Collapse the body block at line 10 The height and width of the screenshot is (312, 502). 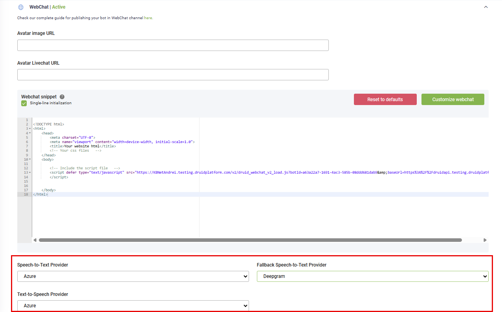pyautogui.click(x=30, y=160)
